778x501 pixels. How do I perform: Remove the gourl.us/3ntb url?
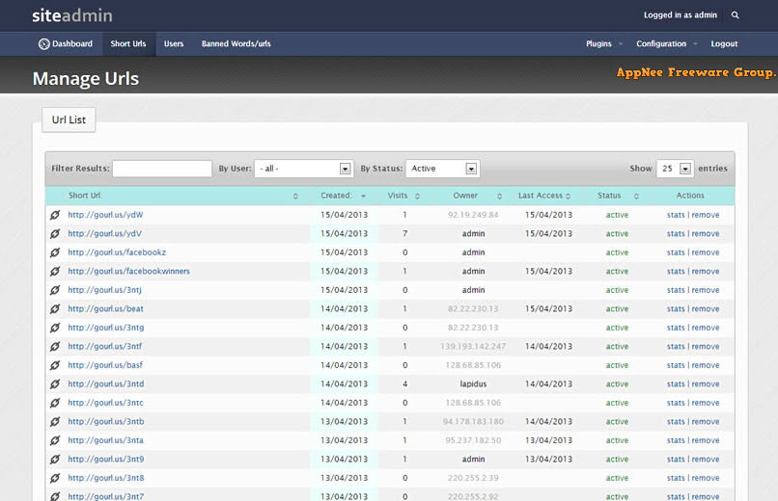[706, 422]
